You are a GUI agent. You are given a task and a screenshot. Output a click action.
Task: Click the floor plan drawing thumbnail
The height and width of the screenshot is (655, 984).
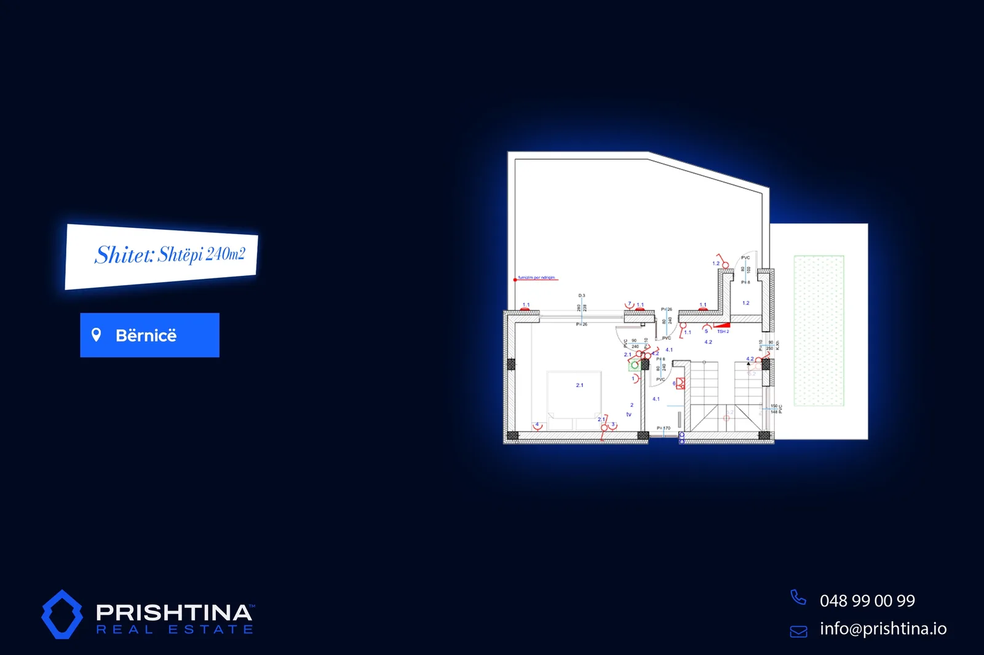687,297
